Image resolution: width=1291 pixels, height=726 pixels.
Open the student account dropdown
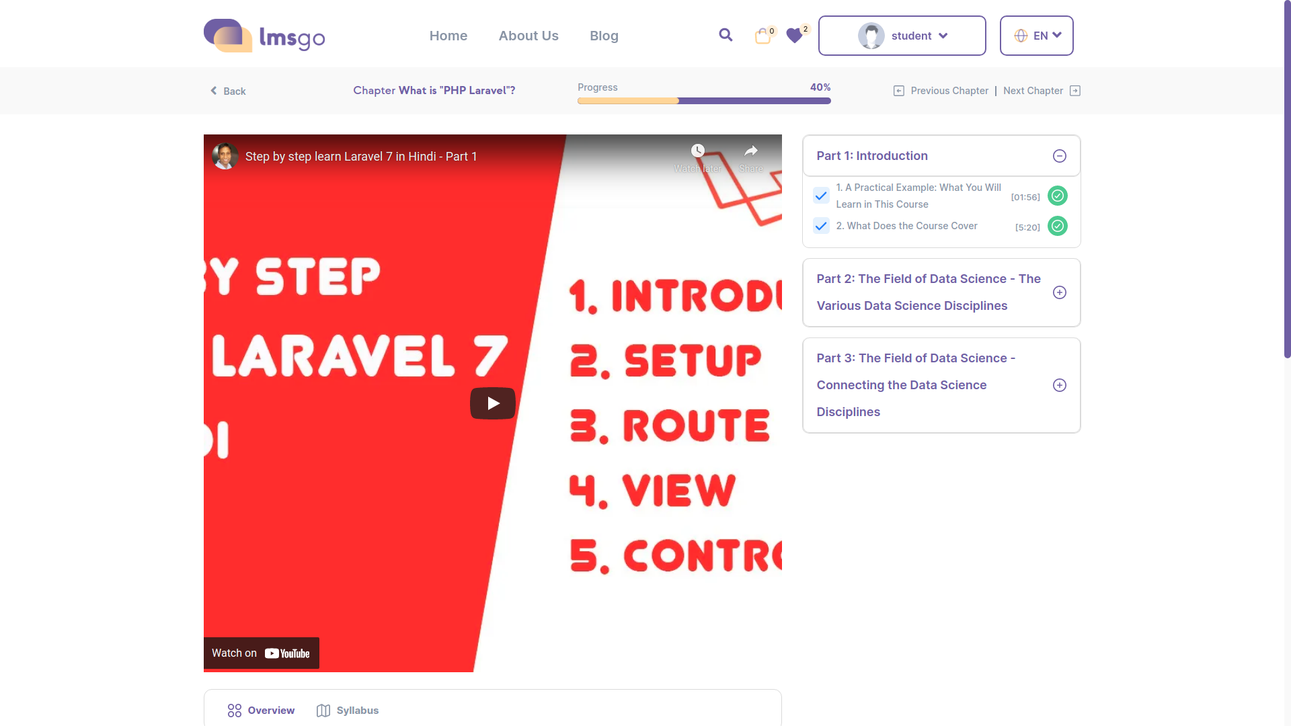tap(902, 36)
